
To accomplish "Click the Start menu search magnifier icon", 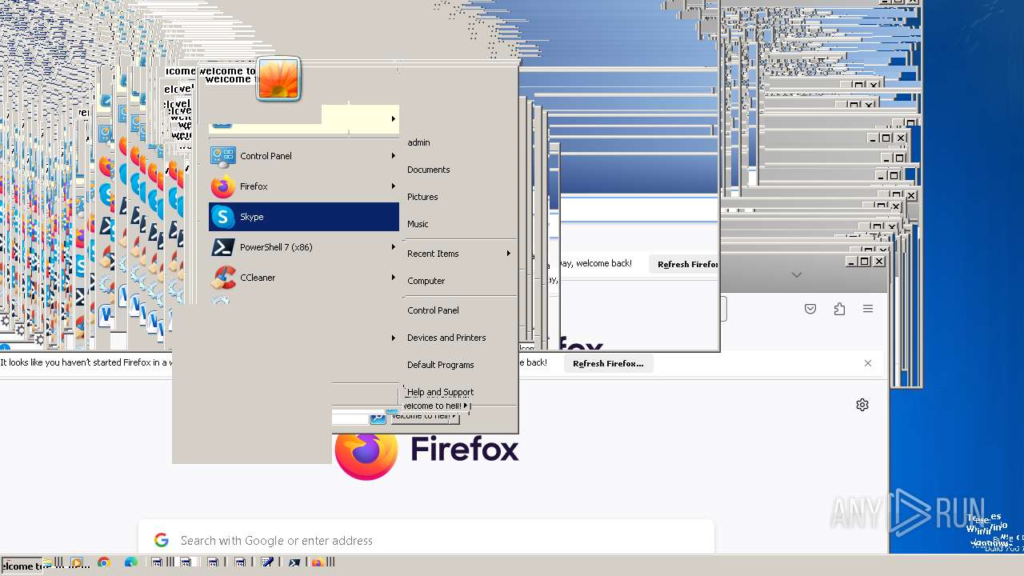I will (377, 418).
